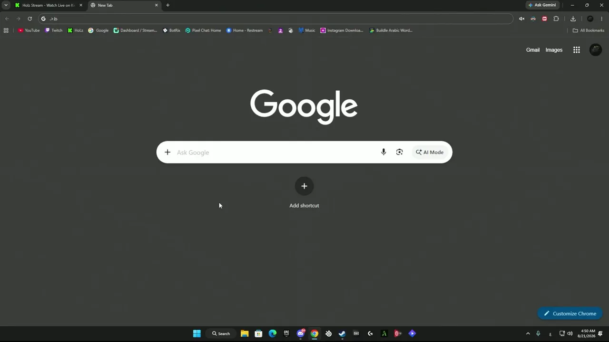The width and height of the screenshot is (609, 342).
Task: Open the YouTube bookmark
Action: [x=29, y=30]
